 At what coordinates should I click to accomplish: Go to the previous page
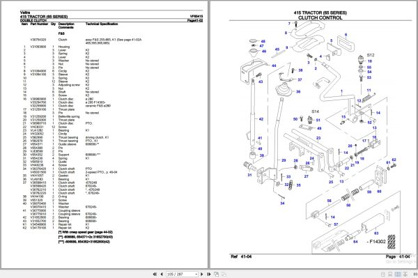coord(162,274)
